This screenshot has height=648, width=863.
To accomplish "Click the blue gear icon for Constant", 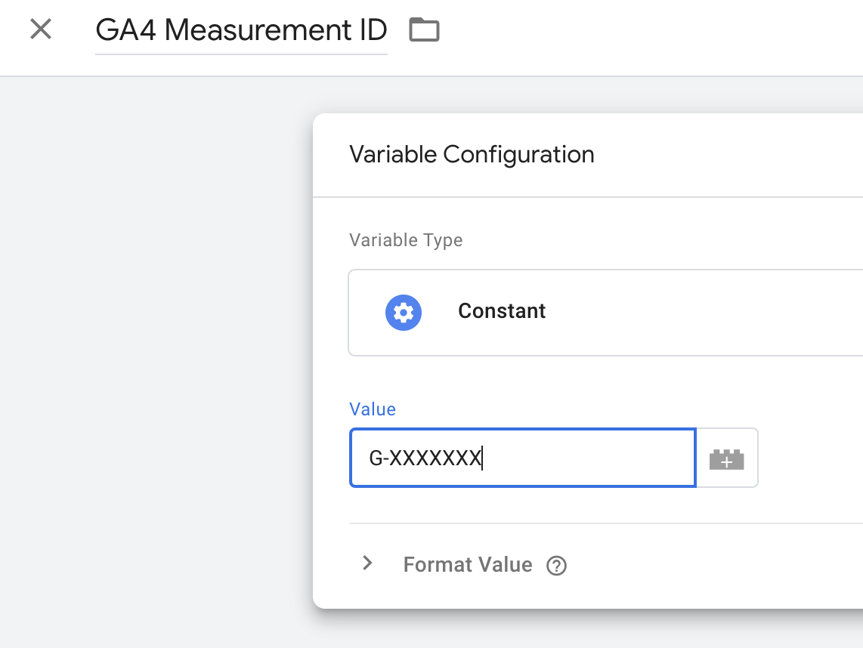I will coord(404,312).
